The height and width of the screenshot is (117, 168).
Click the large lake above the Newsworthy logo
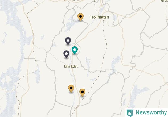[138, 94]
